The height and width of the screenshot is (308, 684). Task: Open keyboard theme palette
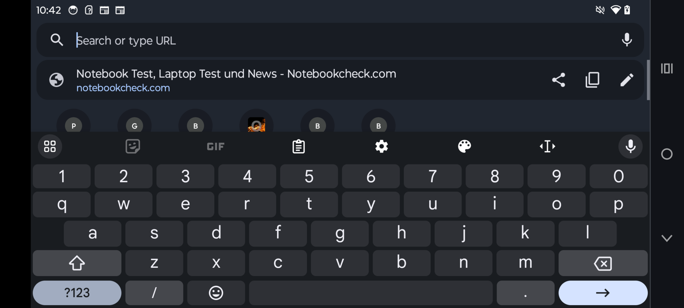pyautogui.click(x=465, y=147)
